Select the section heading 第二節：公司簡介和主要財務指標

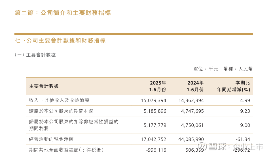63,13
